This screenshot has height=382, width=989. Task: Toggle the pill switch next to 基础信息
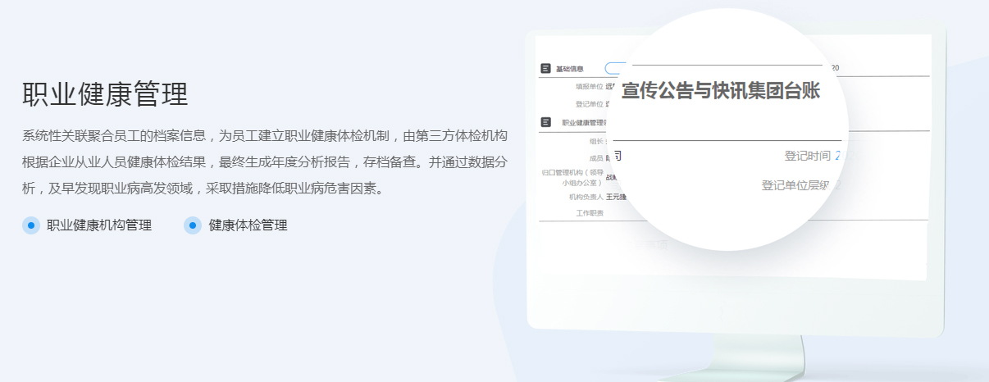tap(616, 68)
